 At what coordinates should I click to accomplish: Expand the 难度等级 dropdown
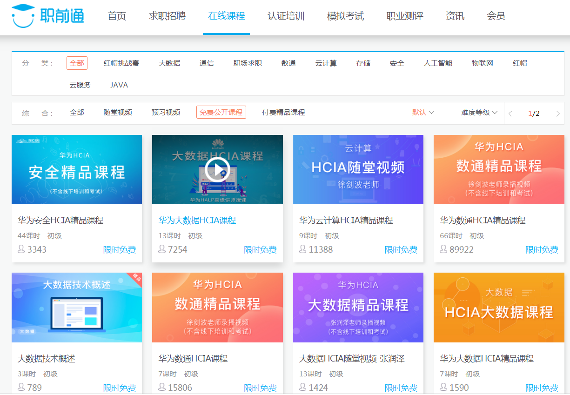click(x=480, y=113)
